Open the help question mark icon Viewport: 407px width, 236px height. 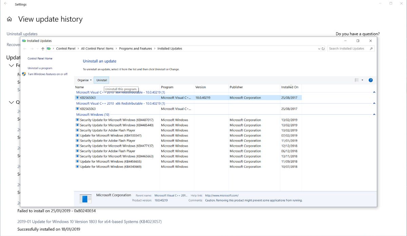click(x=370, y=80)
